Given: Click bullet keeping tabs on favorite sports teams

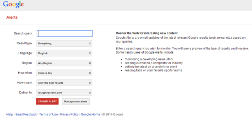Looking at the screenshot, I should [153, 70].
